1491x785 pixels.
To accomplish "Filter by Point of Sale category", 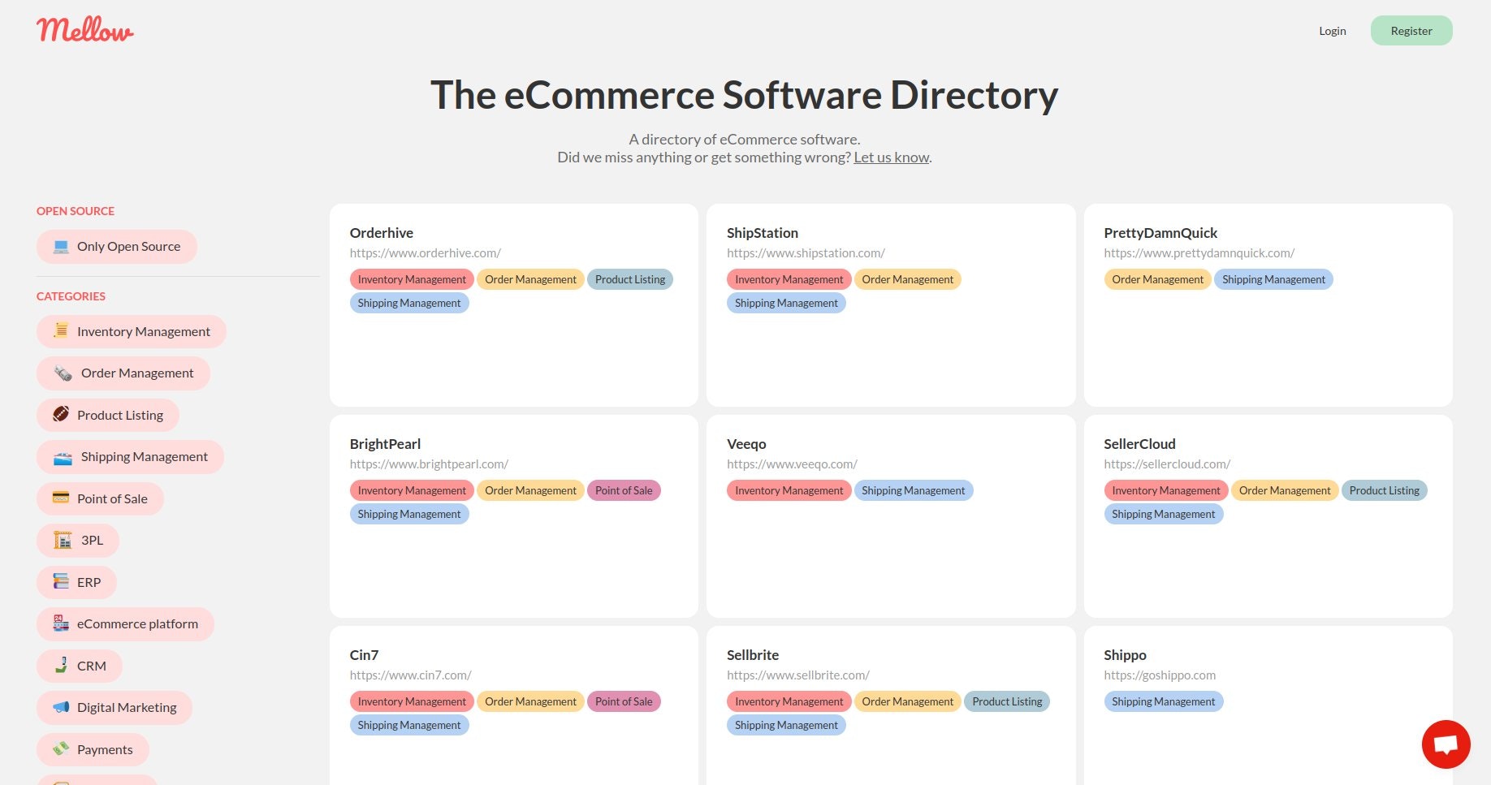I will click(x=100, y=499).
